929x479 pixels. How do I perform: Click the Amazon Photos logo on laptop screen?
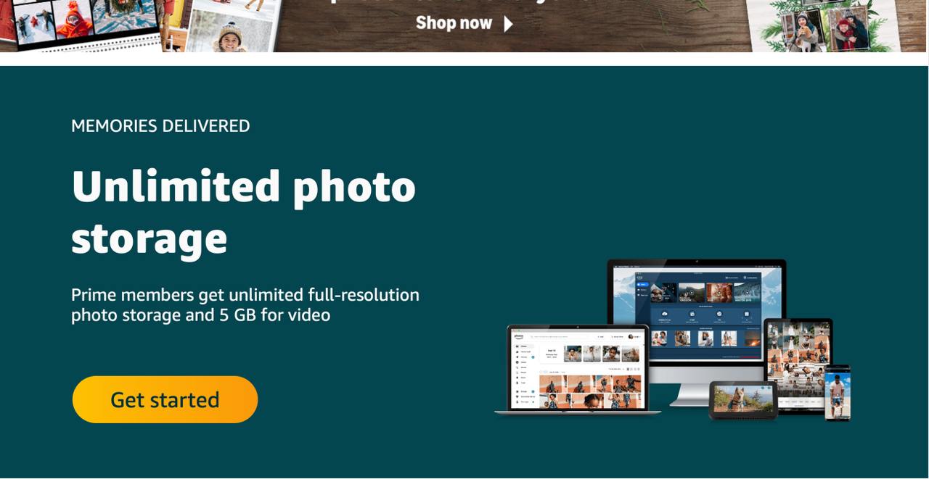519,336
